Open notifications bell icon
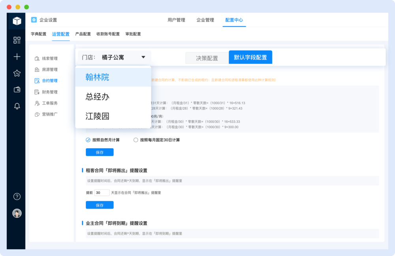Viewport: 395px width, 256px height. click(17, 106)
